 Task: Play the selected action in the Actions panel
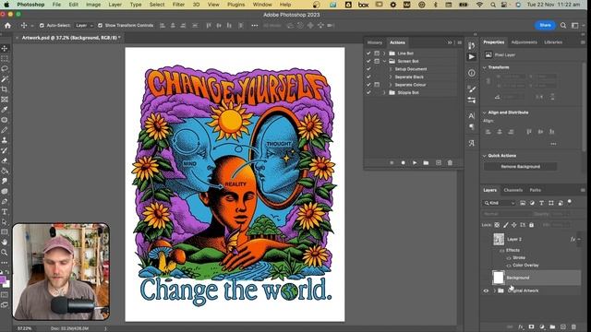point(415,162)
